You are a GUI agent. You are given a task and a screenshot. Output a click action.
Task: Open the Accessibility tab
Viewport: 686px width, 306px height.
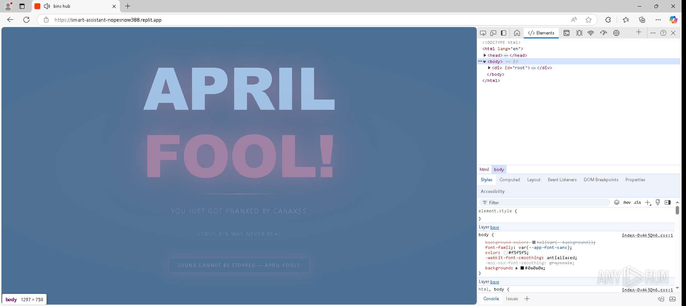(493, 191)
